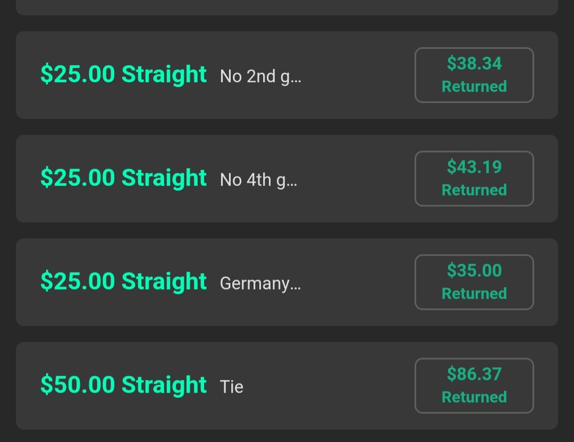This screenshot has width=574, height=442.
Task: Select the Tie bet description
Action: [x=231, y=387]
